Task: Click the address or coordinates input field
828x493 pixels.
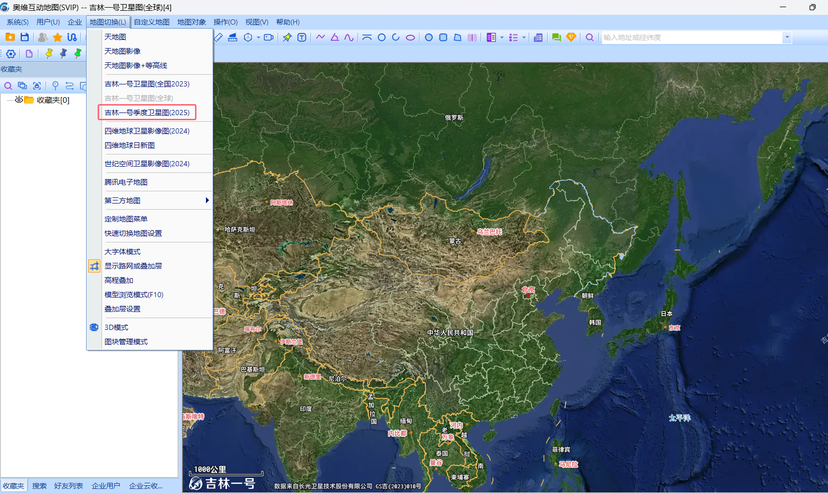Action: pyautogui.click(x=692, y=37)
